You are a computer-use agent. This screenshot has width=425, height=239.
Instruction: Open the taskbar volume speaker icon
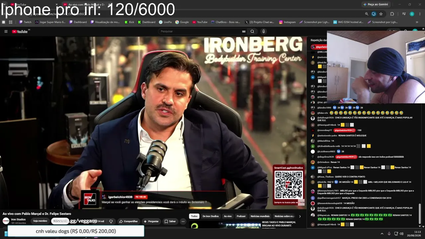pyautogui.click(x=401, y=234)
